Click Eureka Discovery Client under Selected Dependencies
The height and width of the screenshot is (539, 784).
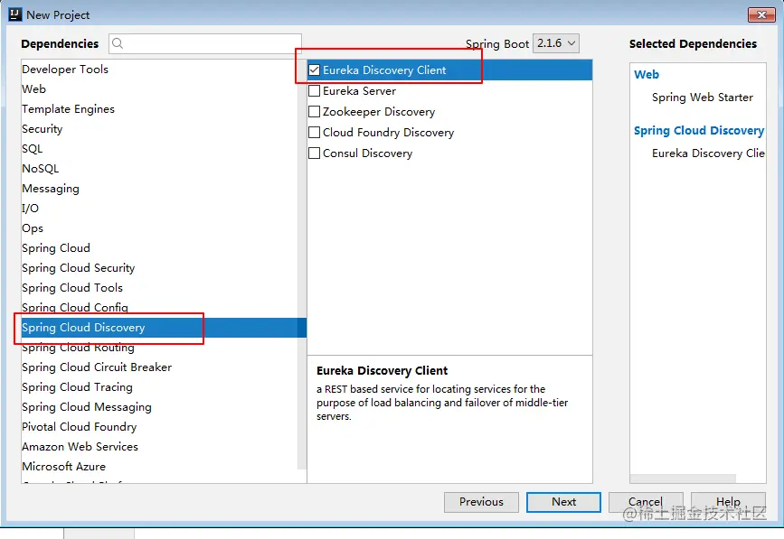[708, 153]
